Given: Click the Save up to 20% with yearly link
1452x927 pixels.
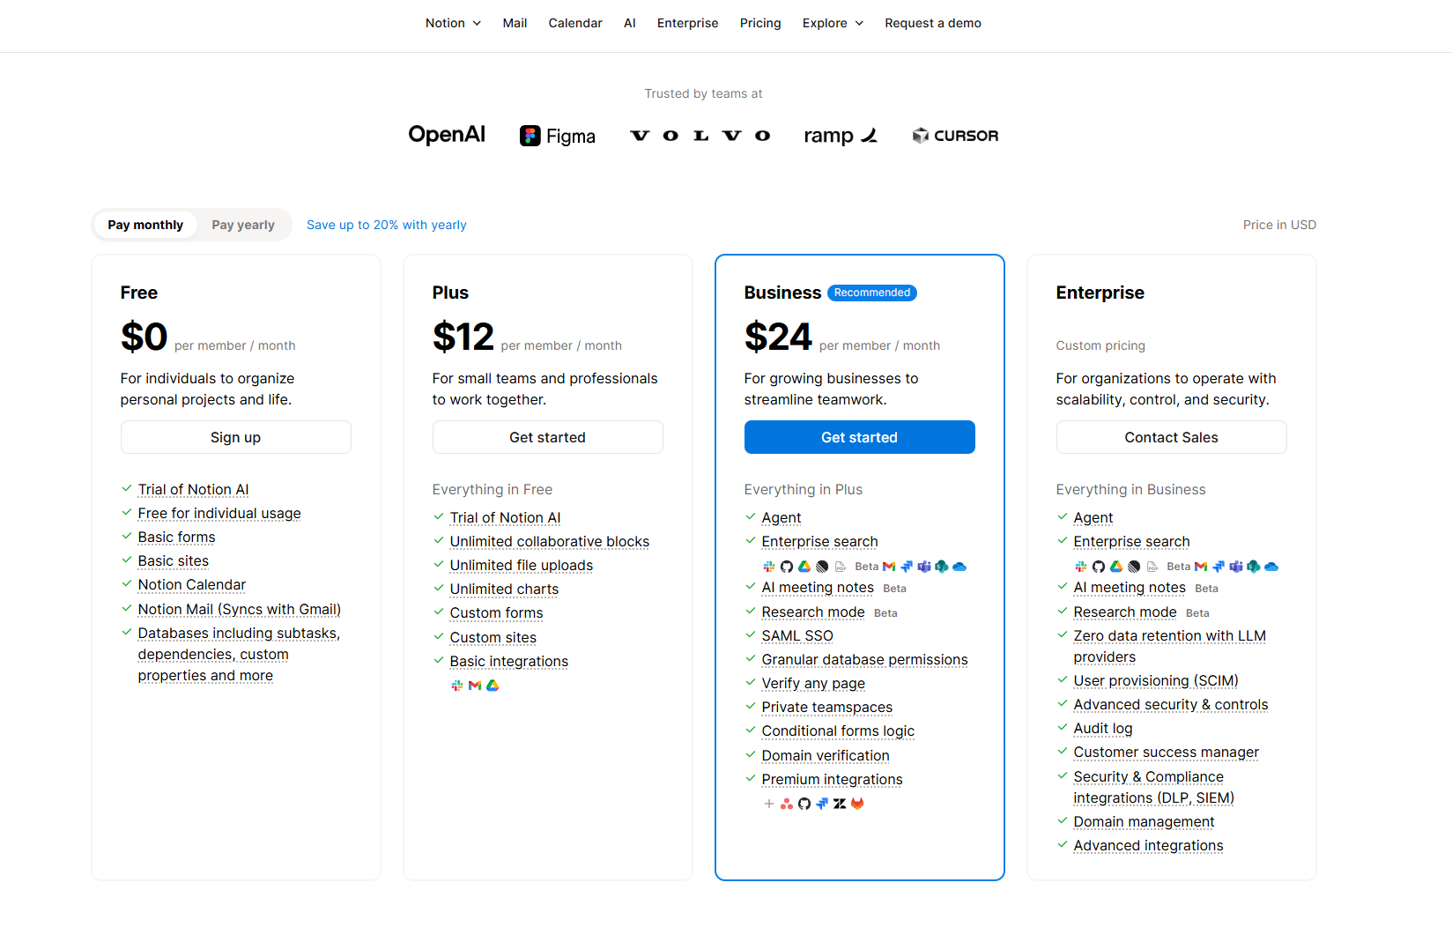Looking at the screenshot, I should (x=387, y=225).
